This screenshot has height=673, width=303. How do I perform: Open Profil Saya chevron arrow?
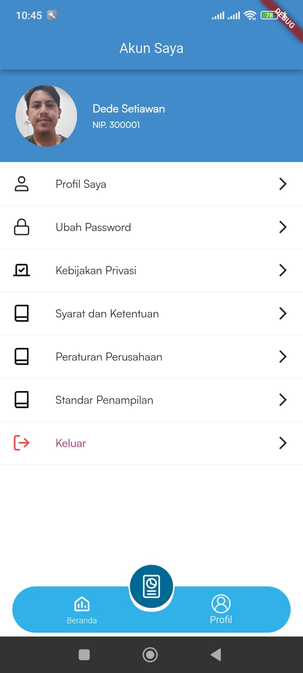283,184
